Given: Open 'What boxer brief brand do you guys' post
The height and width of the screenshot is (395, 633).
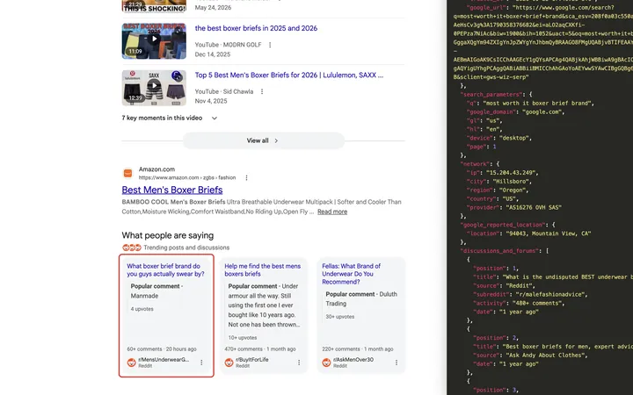Looking at the screenshot, I should click(x=165, y=270).
